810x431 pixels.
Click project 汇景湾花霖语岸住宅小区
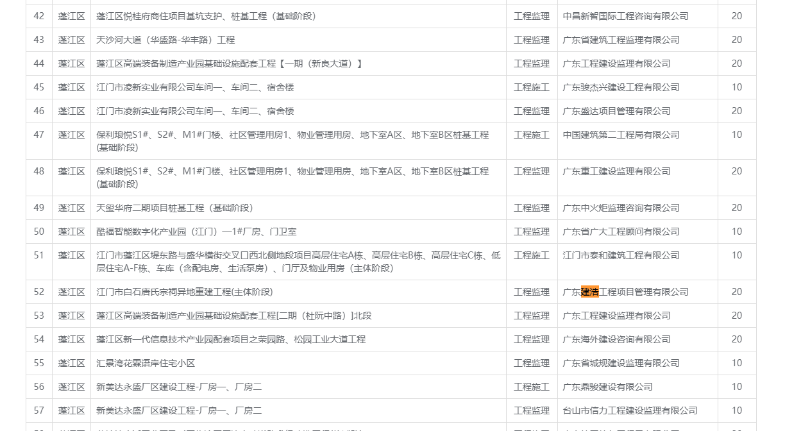coord(146,363)
